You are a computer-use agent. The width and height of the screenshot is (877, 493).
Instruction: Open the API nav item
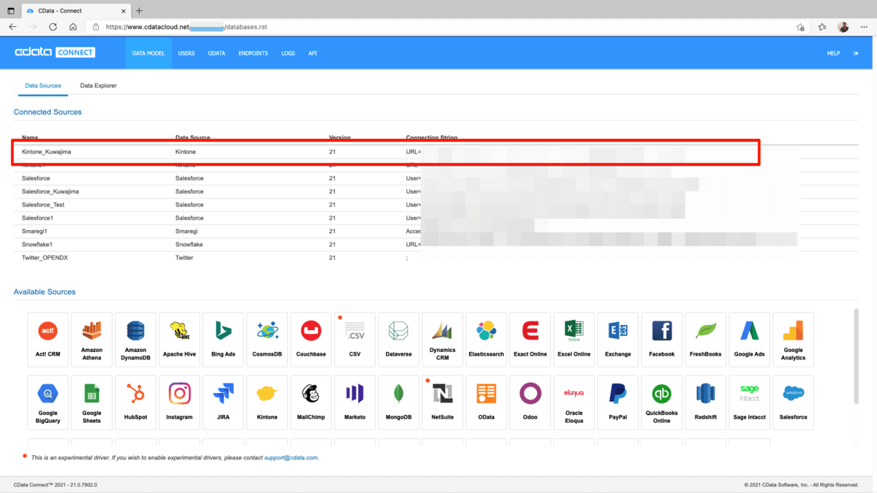pyautogui.click(x=313, y=53)
